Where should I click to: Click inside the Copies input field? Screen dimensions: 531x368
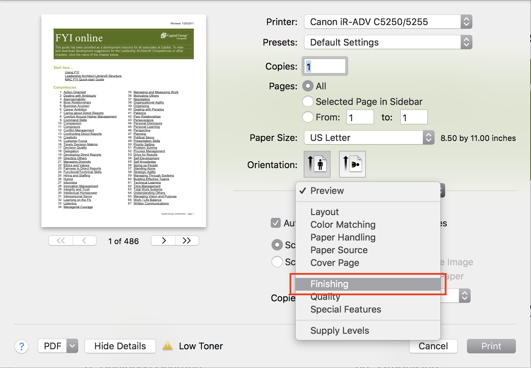(x=324, y=66)
